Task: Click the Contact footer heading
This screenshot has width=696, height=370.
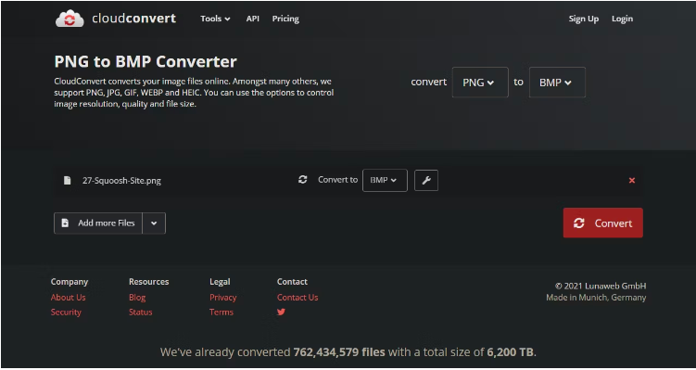Action: click(x=292, y=282)
